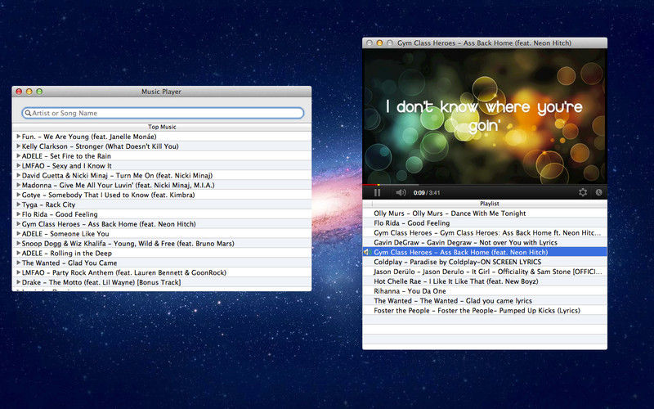Click 'Drake – The Motto' song title text
This screenshot has width=654, height=409.
tap(101, 282)
